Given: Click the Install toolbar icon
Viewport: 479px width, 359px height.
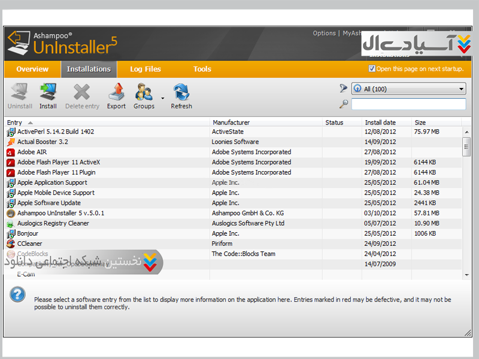Looking at the screenshot, I should (x=48, y=93).
